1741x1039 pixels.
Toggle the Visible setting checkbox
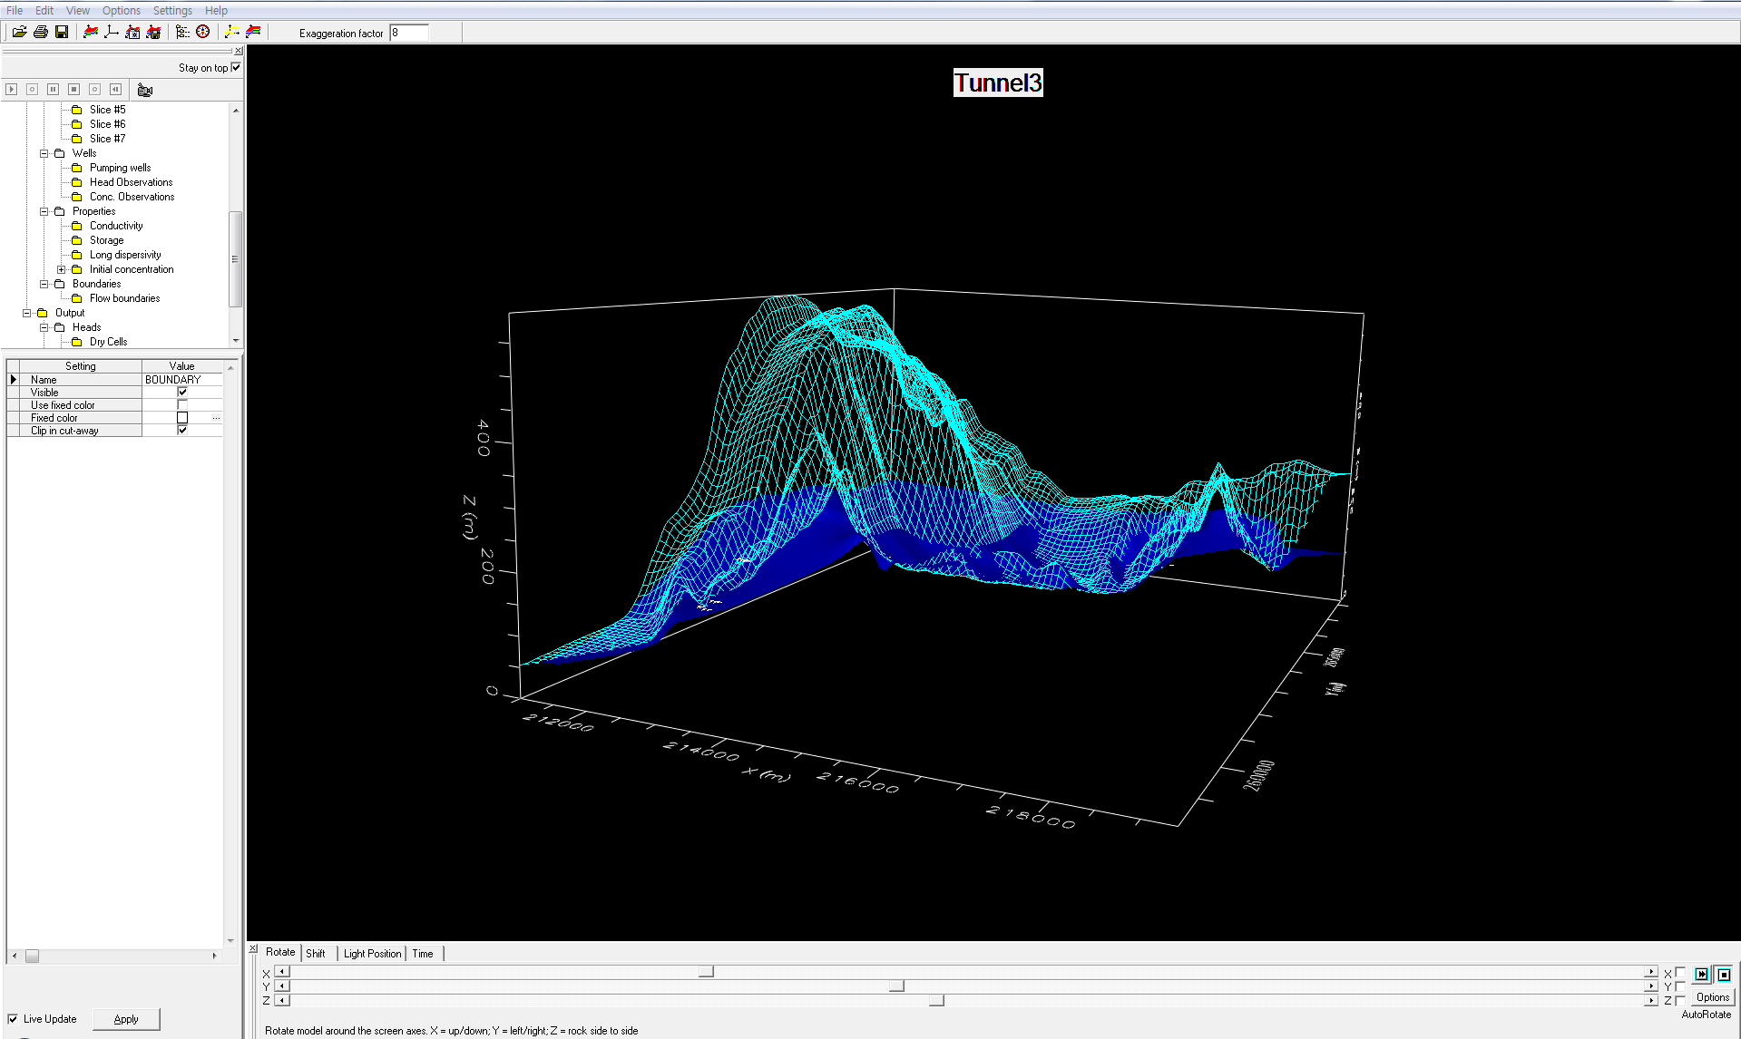point(182,393)
